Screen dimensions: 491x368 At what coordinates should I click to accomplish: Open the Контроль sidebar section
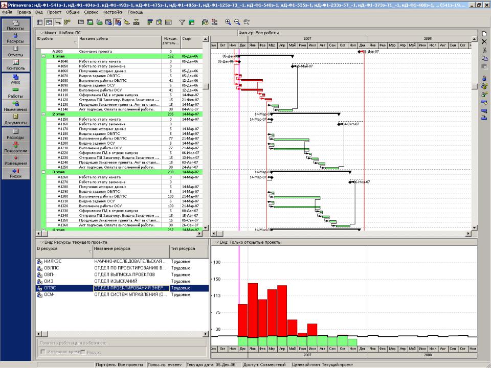pos(16,65)
